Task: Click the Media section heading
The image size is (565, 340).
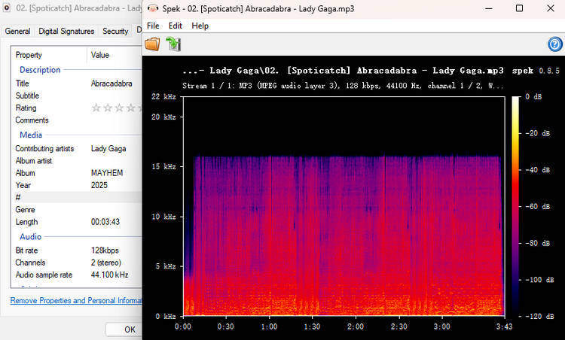Action: pos(31,135)
